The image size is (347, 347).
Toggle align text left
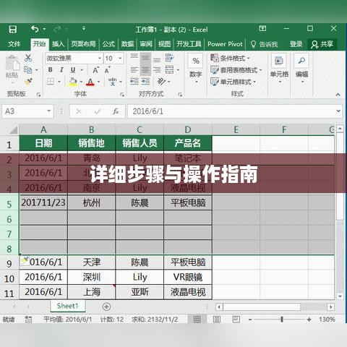(x=134, y=70)
